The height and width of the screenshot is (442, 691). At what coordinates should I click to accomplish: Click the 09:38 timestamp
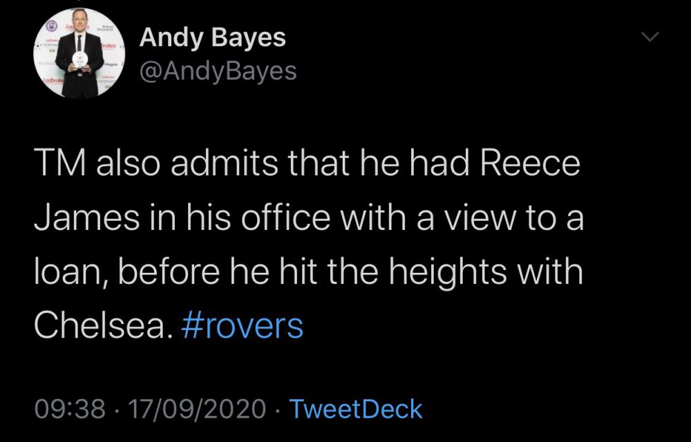70,409
